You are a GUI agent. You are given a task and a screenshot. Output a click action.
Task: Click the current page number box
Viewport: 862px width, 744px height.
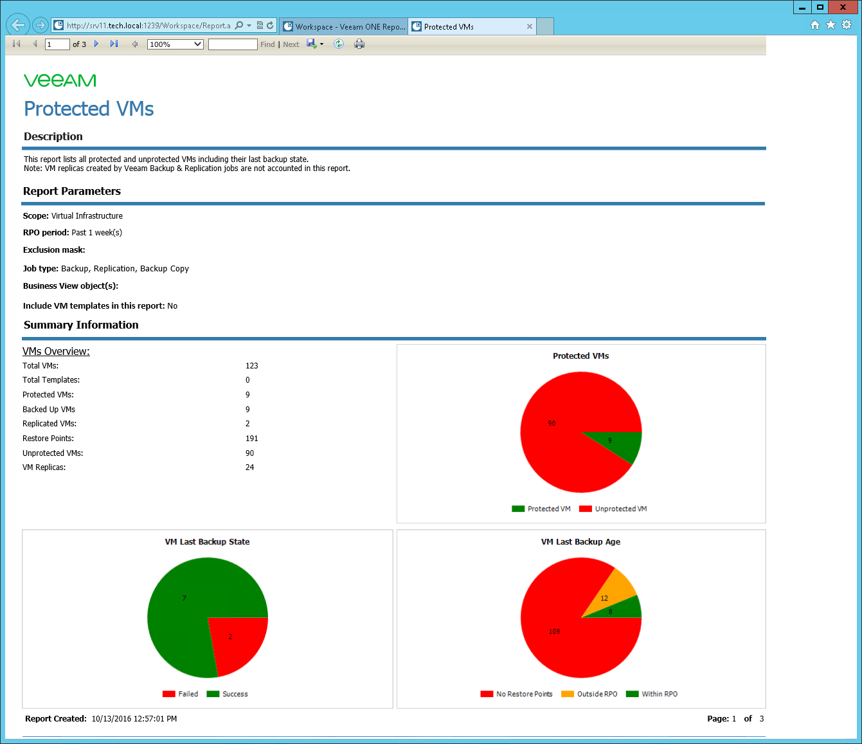(57, 44)
